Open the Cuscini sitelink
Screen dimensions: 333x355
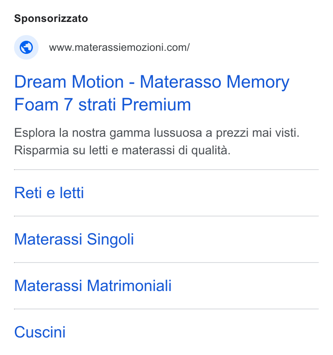40,332
